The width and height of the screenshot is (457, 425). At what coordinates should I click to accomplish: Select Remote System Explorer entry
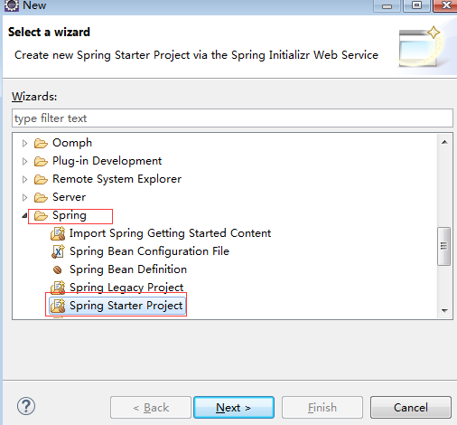coord(117,179)
